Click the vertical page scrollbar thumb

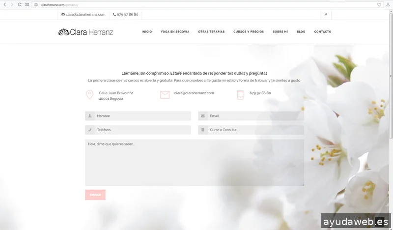pos(391,75)
